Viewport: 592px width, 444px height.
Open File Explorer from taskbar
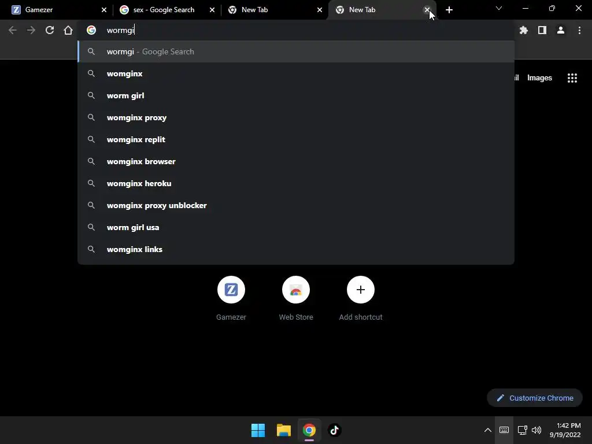click(x=283, y=430)
